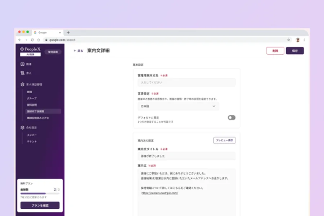The width and height of the screenshot is (324, 216).
Task: Toggle the デフォルトに設定 switch
Action: coord(231,118)
